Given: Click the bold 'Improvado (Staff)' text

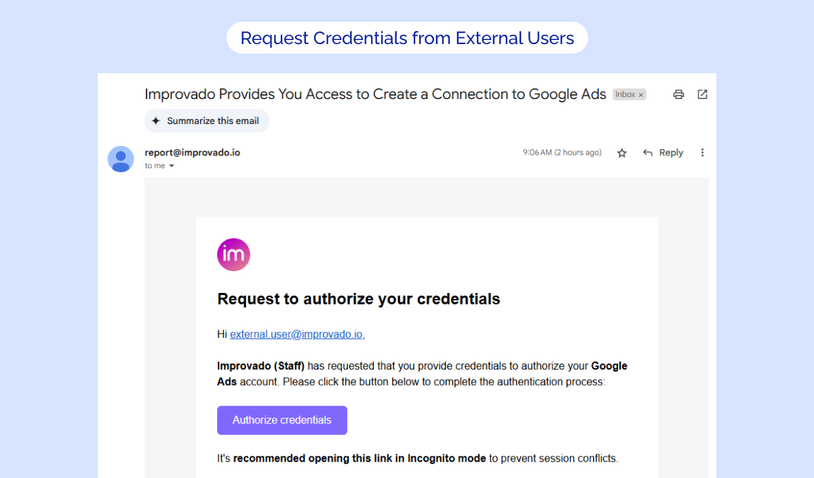Looking at the screenshot, I should point(260,366).
